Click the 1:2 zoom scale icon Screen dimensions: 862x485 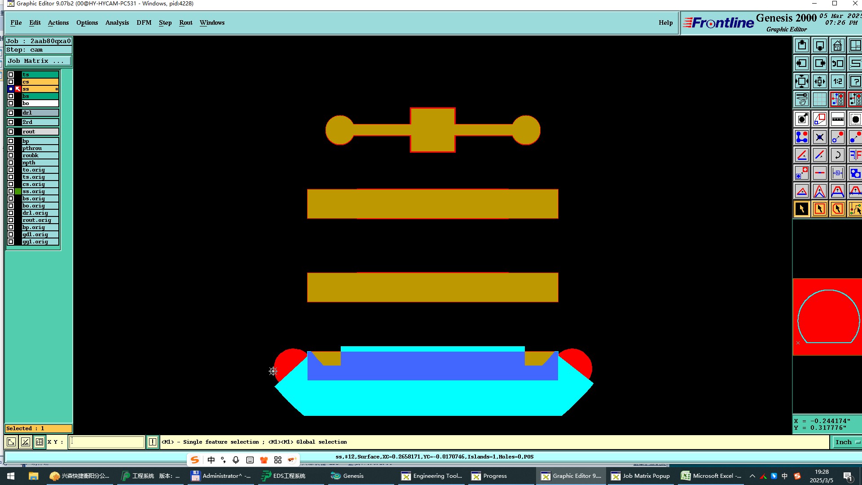click(837, 81)
